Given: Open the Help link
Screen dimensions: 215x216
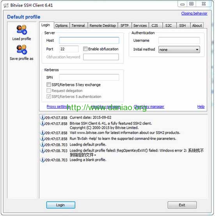Looking at the screenshot, I should coord(201,107).
